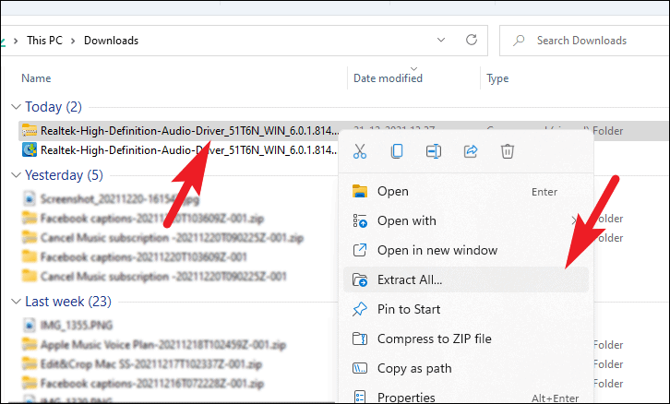
Task: Click inside Search Downloads field
Action: (584, 41)
